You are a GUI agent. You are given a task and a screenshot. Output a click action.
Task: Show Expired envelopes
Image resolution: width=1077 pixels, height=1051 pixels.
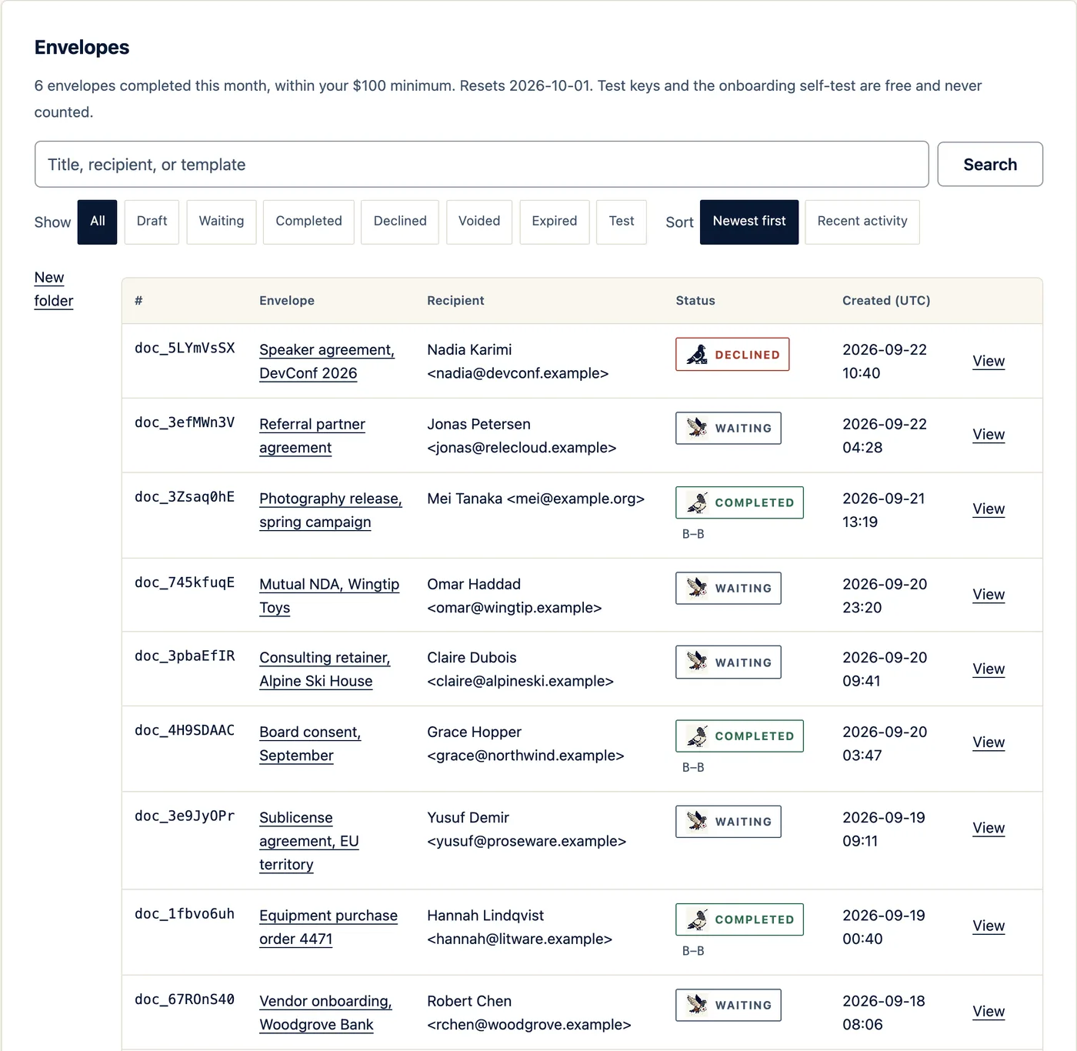coord(555,222)
